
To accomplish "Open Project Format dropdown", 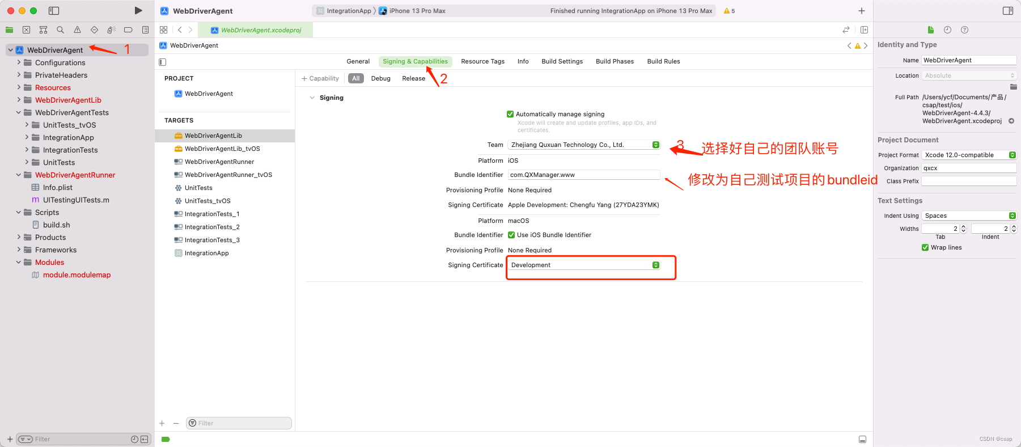I will 969,155.
